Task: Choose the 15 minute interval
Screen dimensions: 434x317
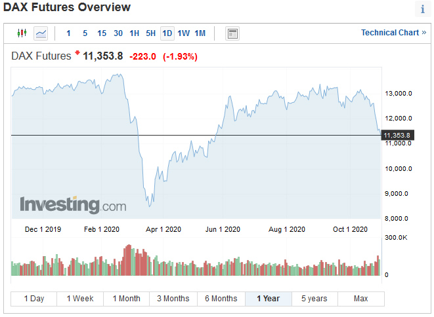Action: coord(102,33)
